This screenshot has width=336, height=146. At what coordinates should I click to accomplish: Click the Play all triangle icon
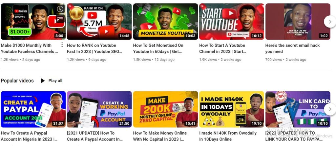(43, 81)
